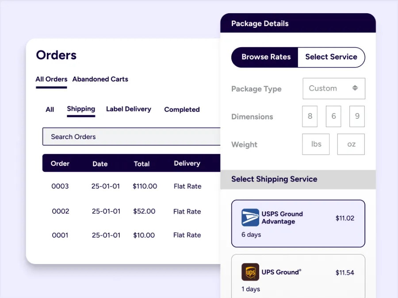Image resolution: width=398 pixels, height=298 pixels.
Task: Show Label Delivery orders
Action: (129, 109)
